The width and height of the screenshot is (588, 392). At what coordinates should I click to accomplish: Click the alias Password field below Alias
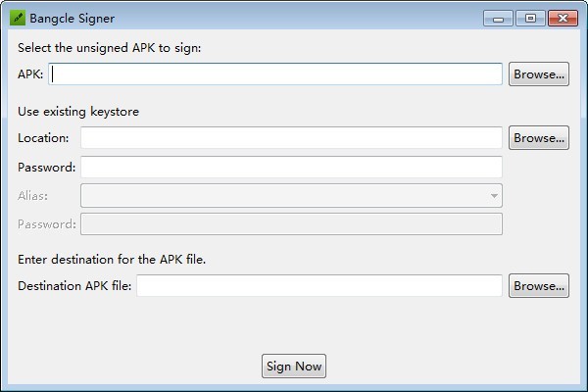pyautogui.click(x=291, y=224)
